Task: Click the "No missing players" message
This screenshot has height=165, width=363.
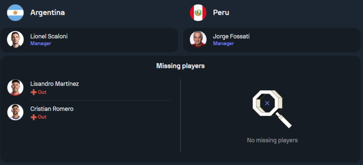Action: click(272, 140)
